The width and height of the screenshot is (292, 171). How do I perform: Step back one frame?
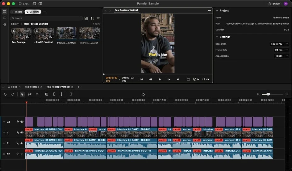[150, 79]
